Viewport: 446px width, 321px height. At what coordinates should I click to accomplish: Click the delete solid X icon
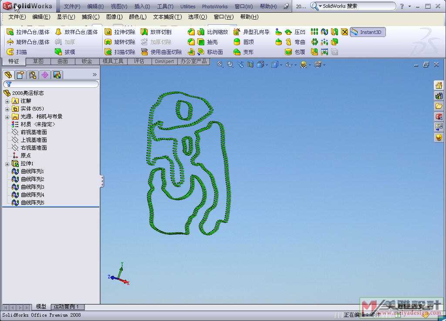[x=345, y=32]
